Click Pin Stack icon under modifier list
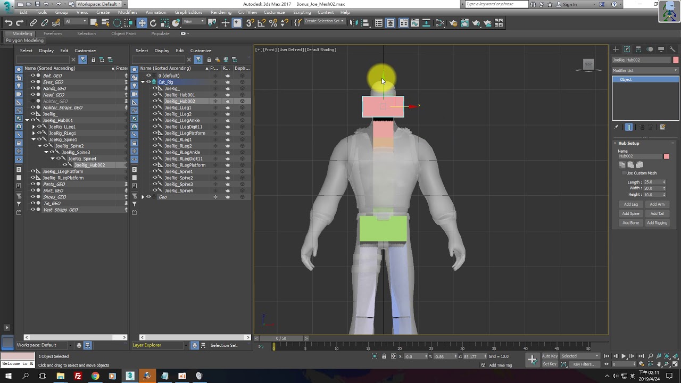The height and width of the screenshot is (383, 681). pos(617,127)
